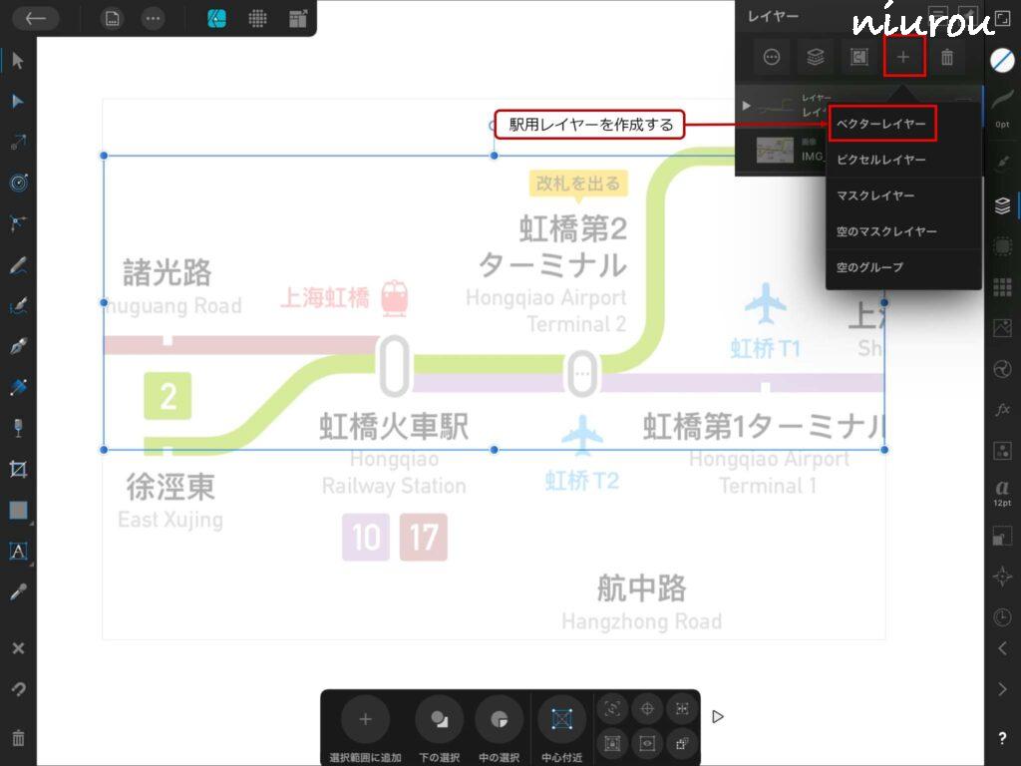
Task: Select 空のグループ menu entry
Action: click(x=870, y=267)
